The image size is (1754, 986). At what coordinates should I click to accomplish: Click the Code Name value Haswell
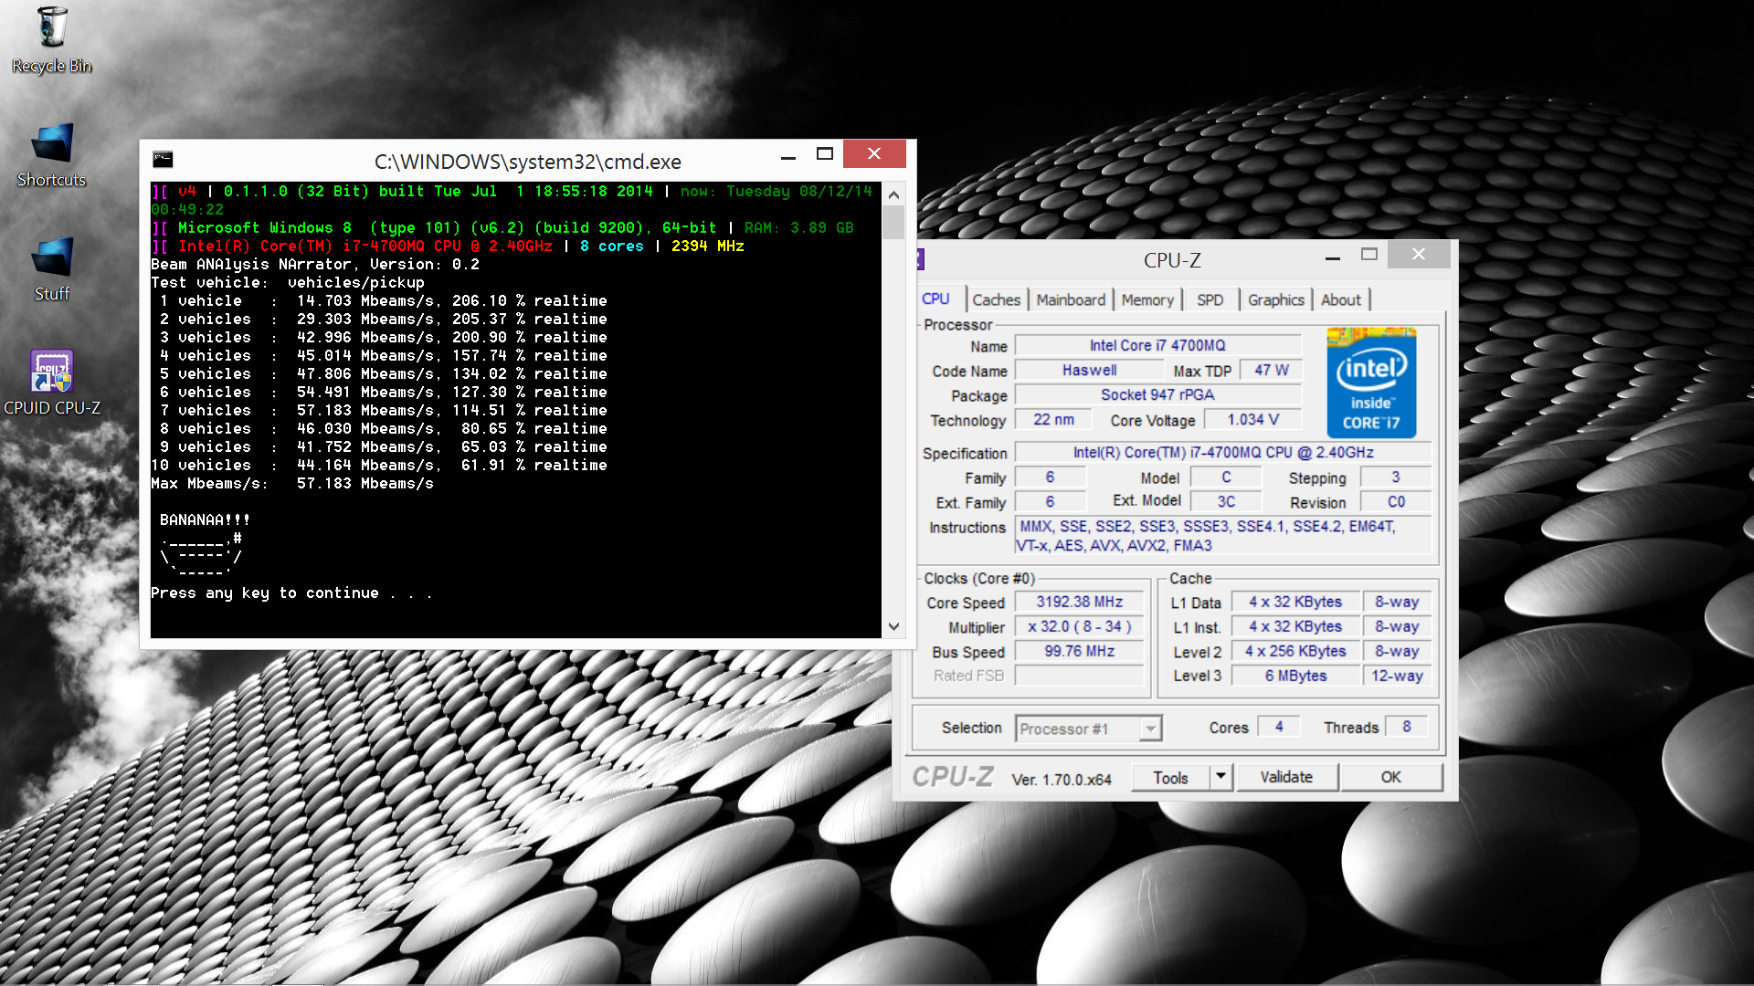click(1089, 370)
